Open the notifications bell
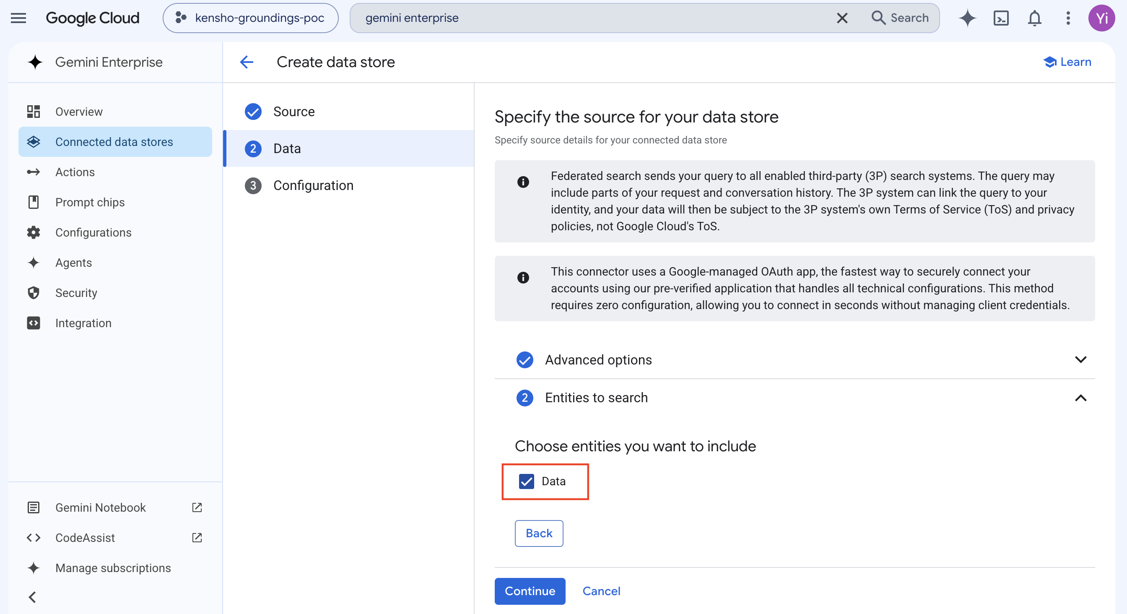Image resolution: width=1127 pixels, height=614 pixels. click(1034, 18)
